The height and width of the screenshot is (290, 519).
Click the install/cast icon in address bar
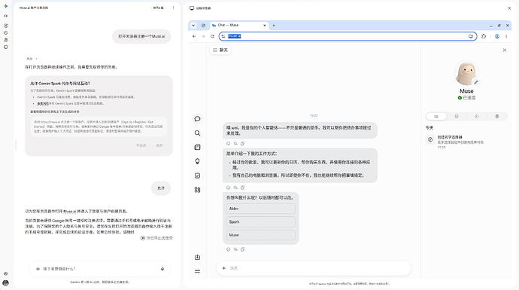(x=471, y=36)
